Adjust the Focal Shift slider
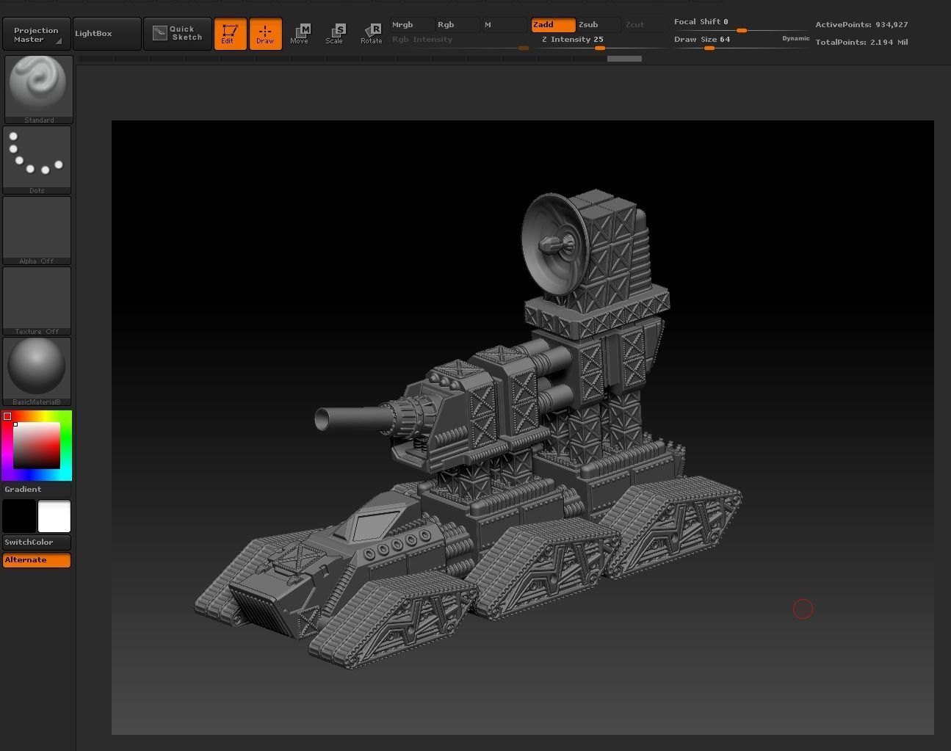 [x=741, y=25]
